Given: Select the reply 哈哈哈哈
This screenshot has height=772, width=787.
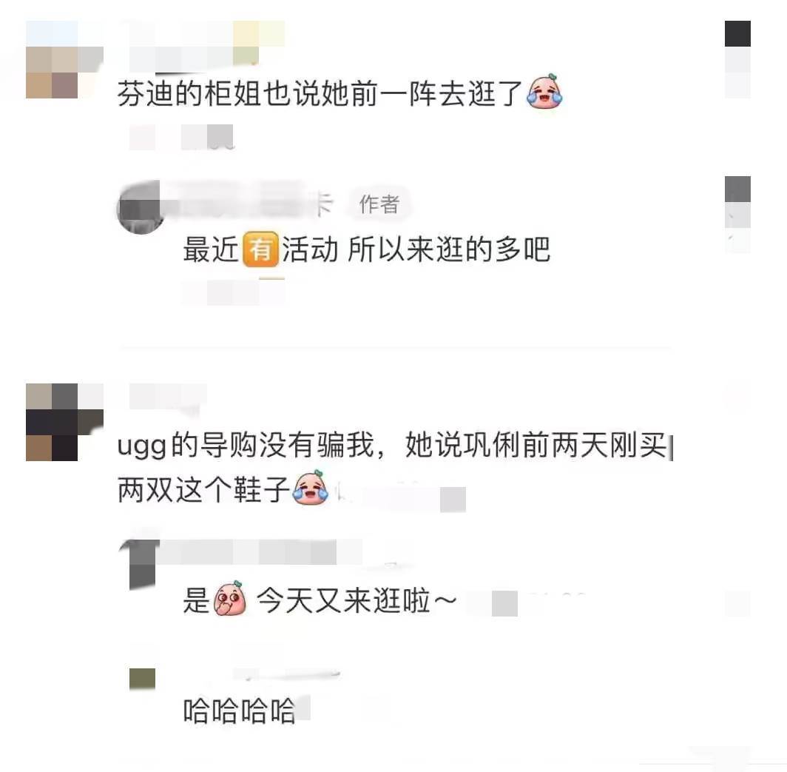Looking at the screenshot, I should pos(239,711).
